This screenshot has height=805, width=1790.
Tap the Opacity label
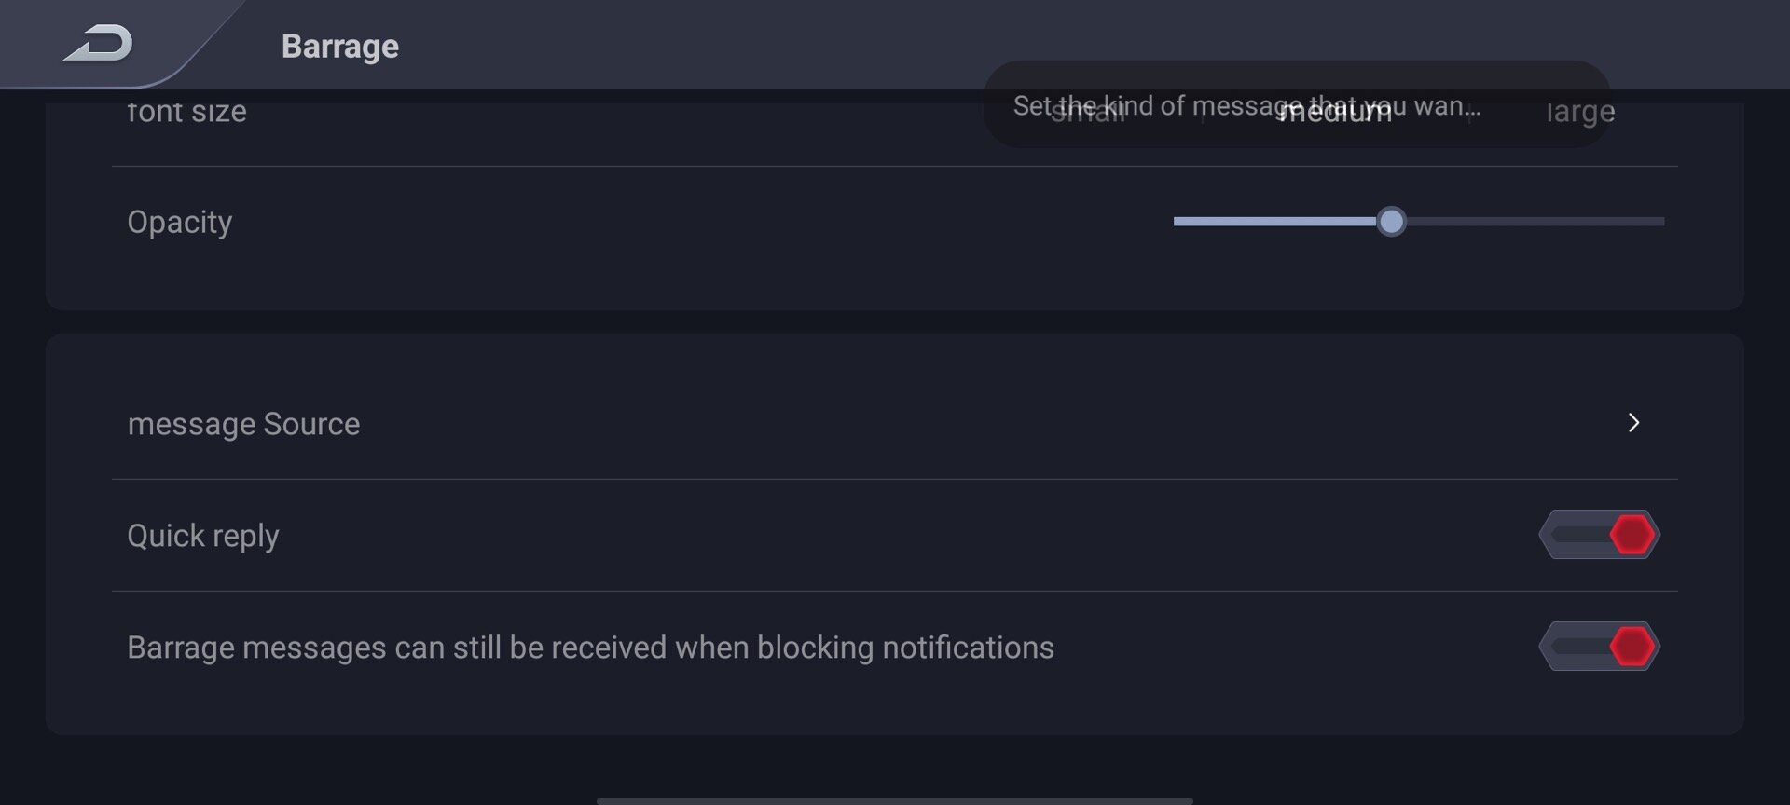180,222
